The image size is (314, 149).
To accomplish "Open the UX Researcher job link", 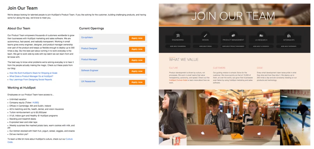I will tap(88, 81).
